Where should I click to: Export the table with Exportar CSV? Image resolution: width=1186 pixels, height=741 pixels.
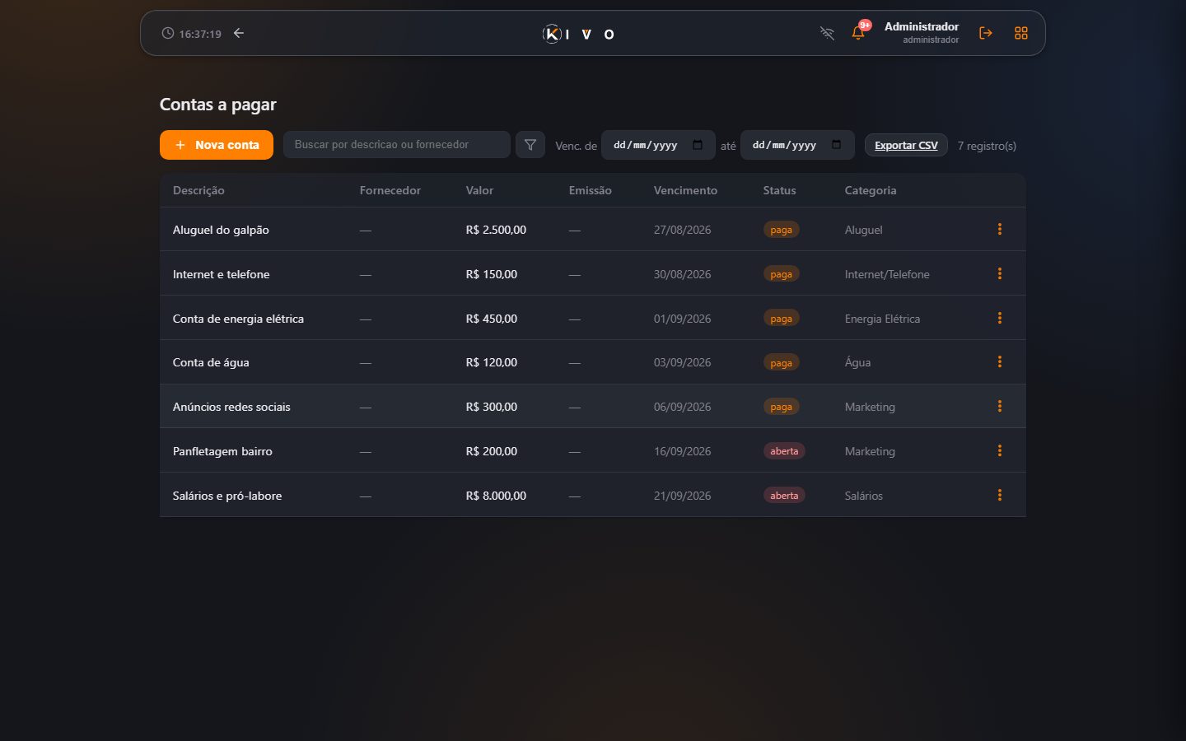point(906,145)
